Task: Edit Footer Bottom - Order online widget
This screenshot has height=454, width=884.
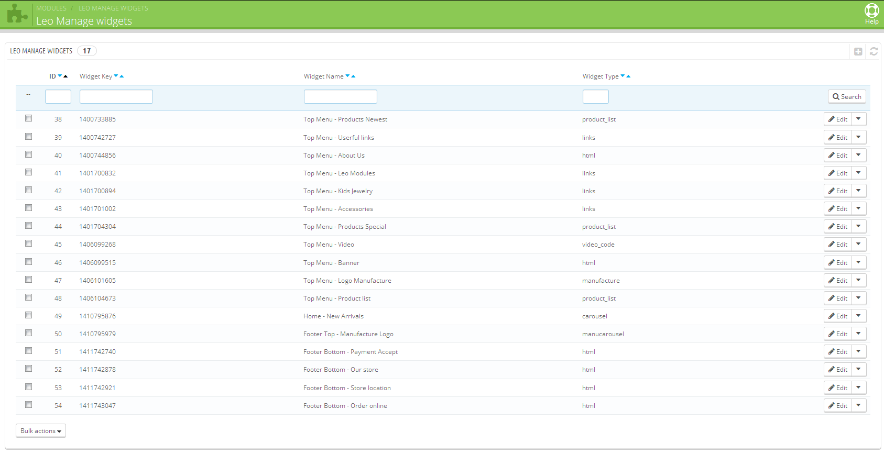Action: pos(838,405)
